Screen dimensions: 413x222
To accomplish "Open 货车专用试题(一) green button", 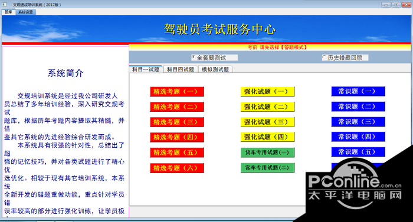I will click(267, 153).
